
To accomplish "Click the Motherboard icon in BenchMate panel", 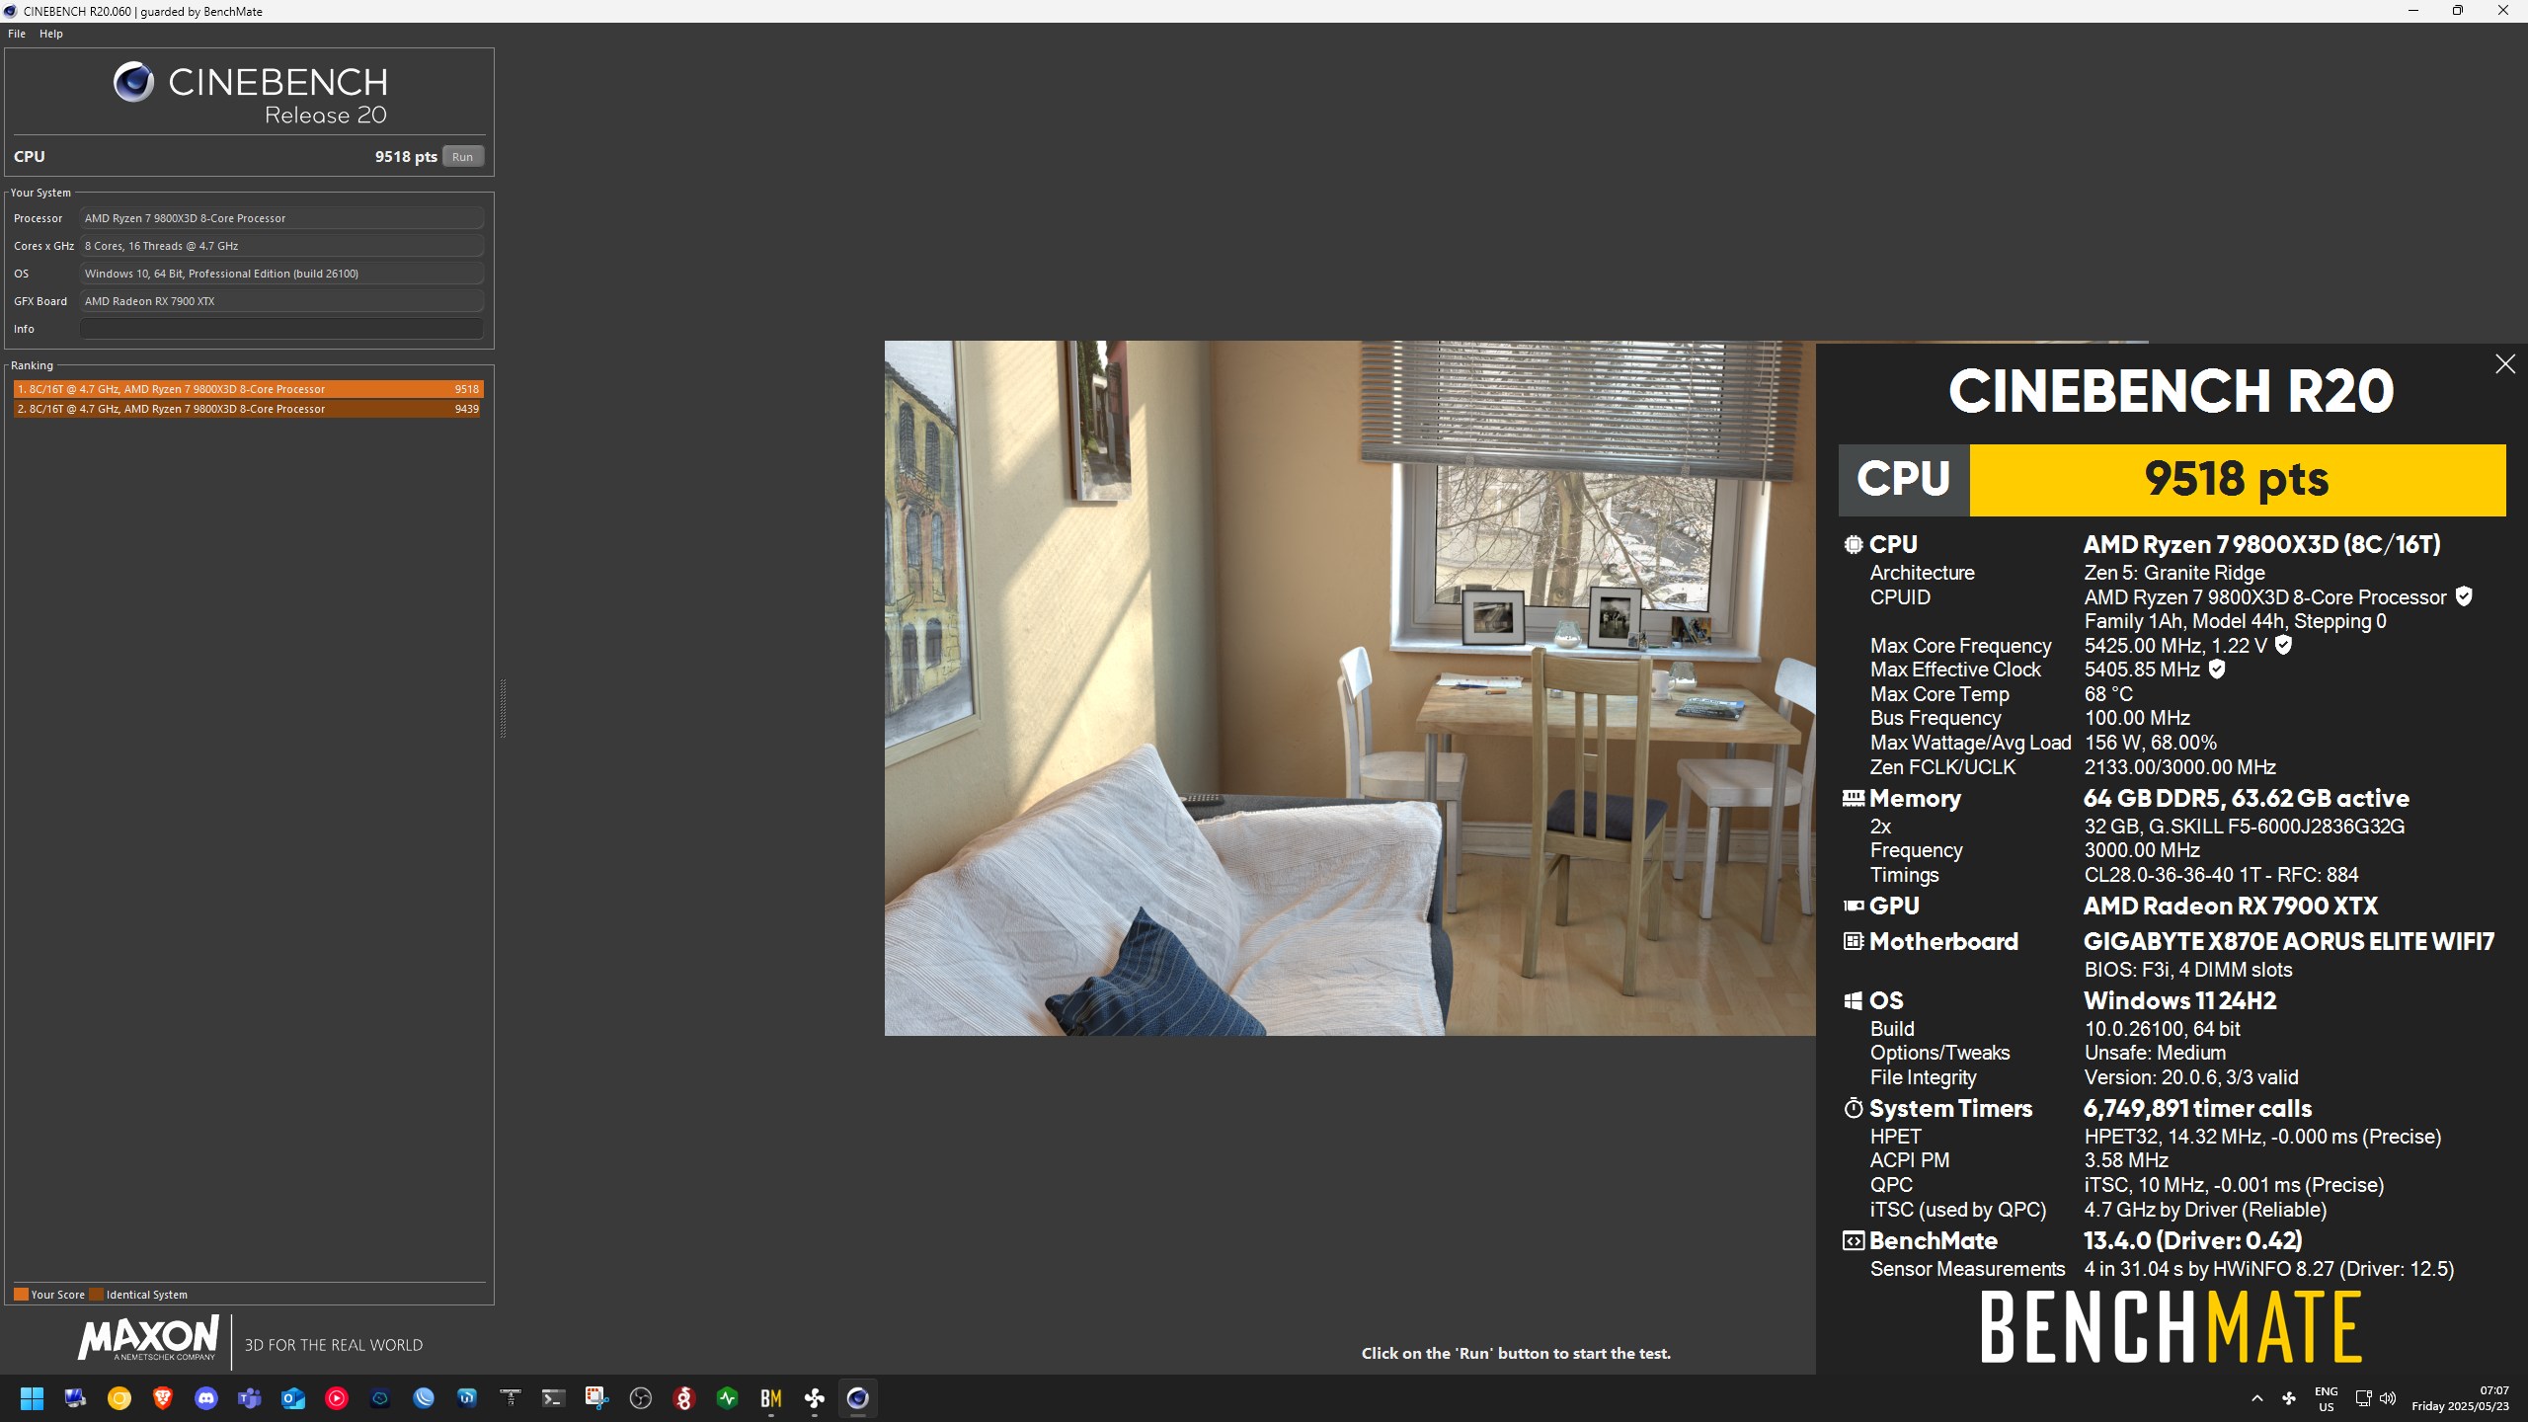I will coord(1854,941).
